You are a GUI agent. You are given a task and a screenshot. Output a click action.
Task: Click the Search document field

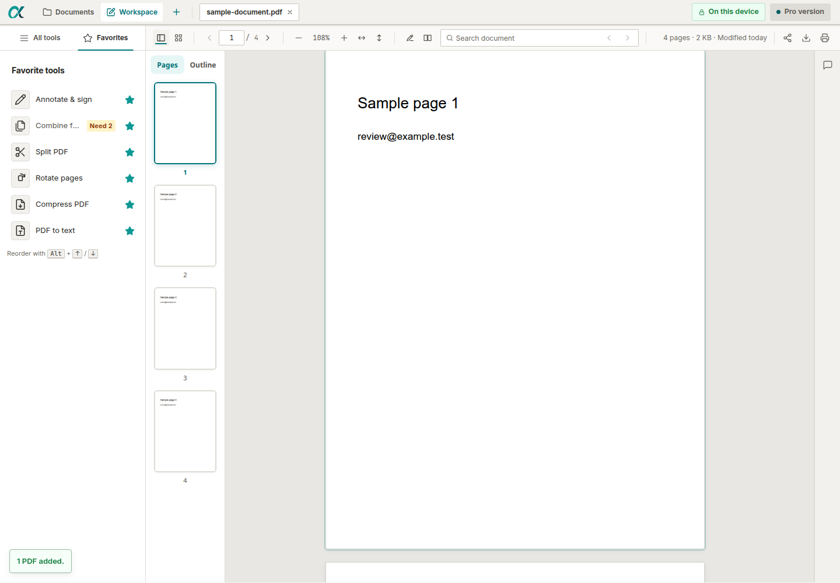[540, 38]
